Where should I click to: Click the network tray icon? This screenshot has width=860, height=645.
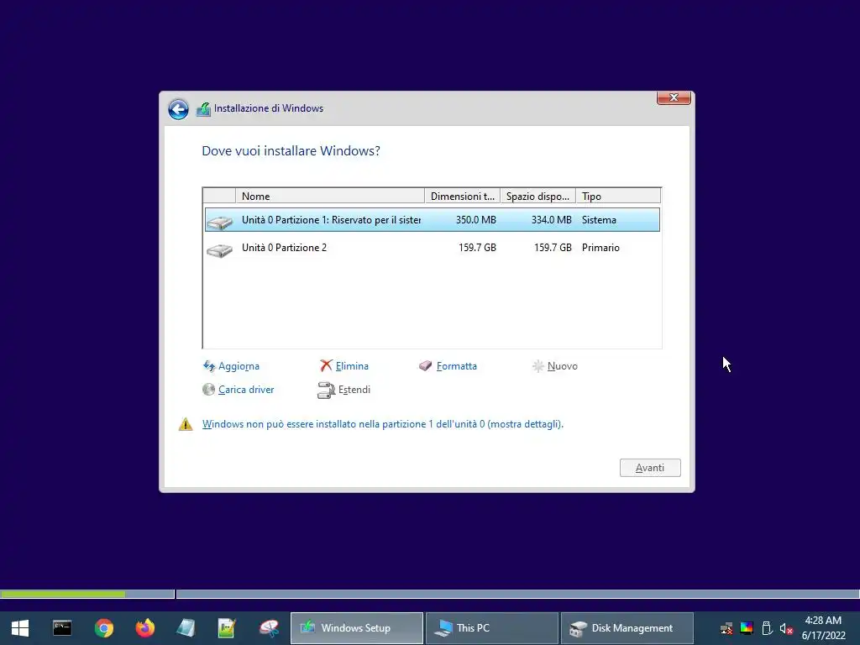click(x=726, y=628)
